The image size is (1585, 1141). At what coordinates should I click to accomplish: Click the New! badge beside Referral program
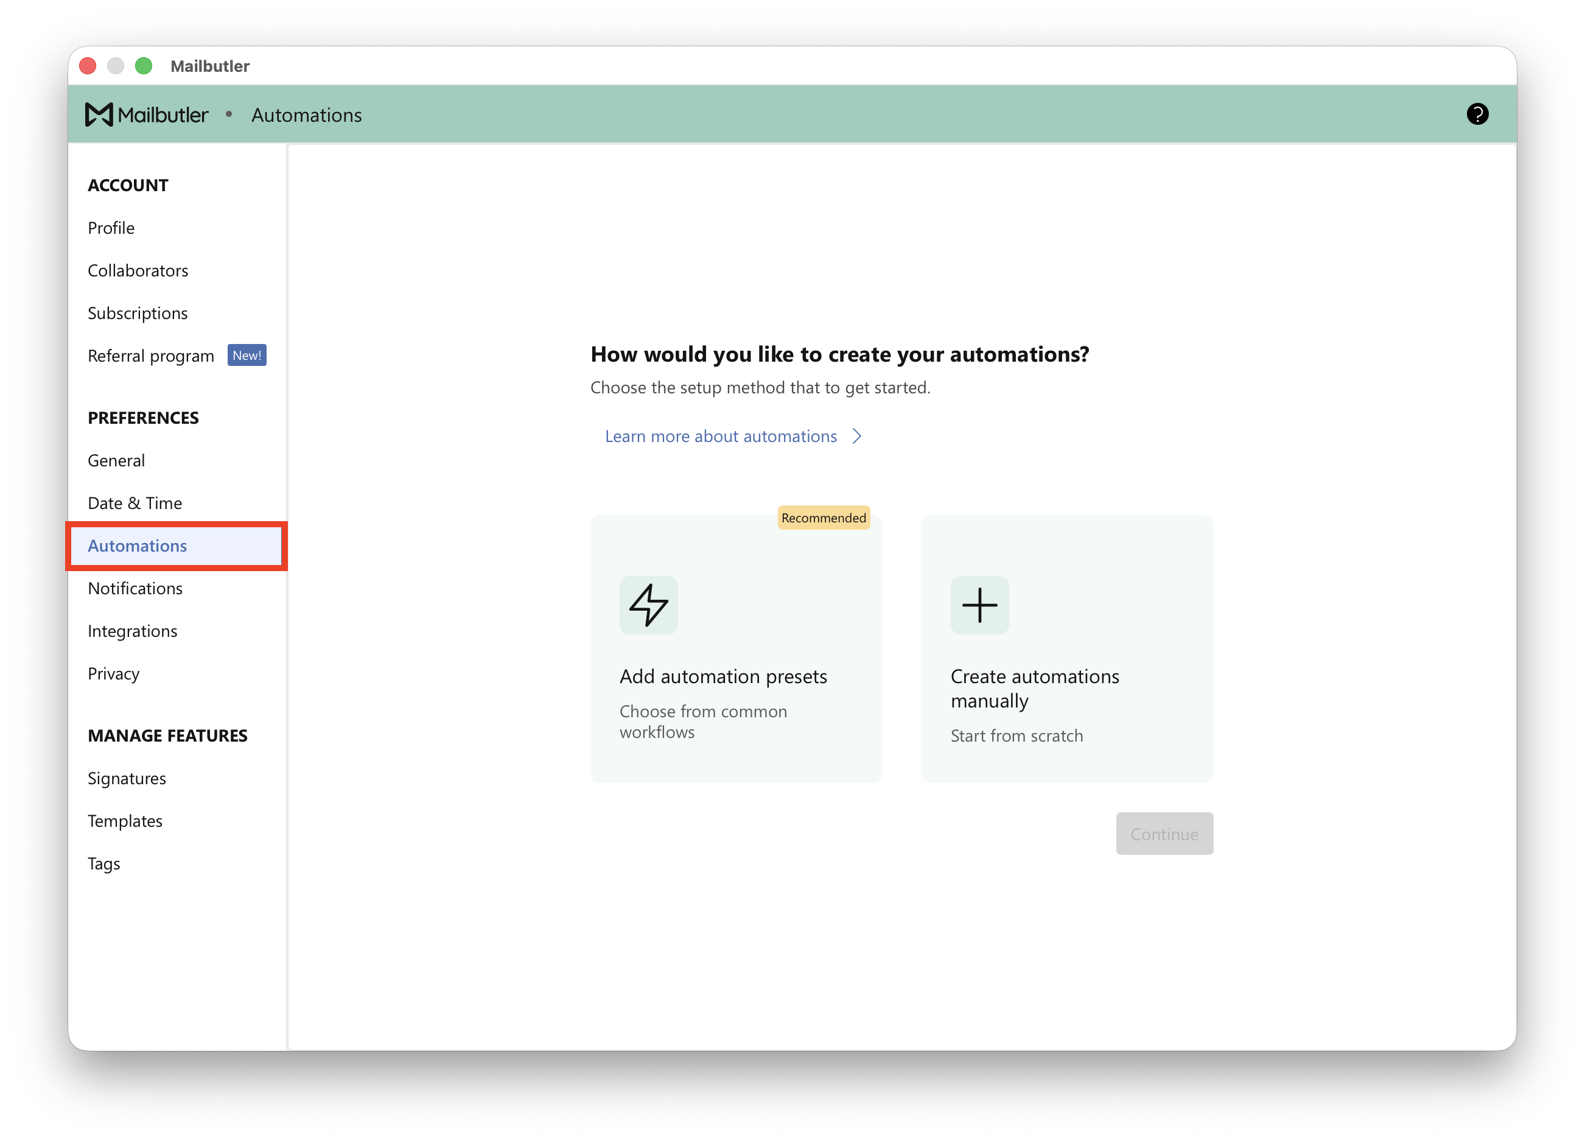[247, 355]
